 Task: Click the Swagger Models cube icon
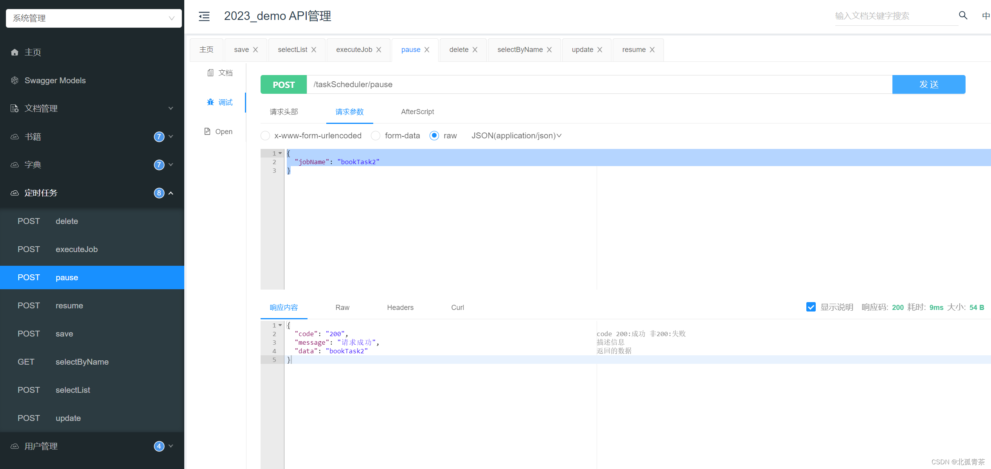pos(15,80)
